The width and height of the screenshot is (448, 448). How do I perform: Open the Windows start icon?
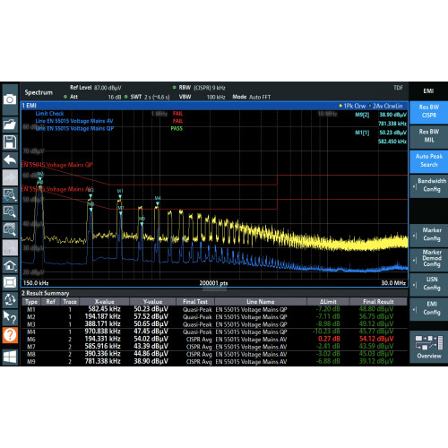[x=10, y=357]
